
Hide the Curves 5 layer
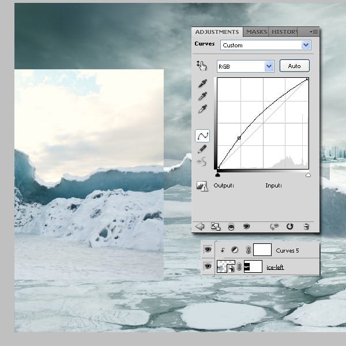(208, 250)
